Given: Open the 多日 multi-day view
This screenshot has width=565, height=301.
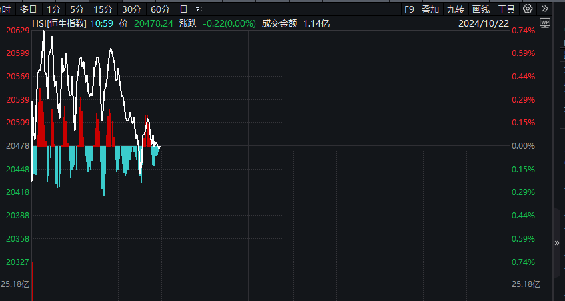Looking at the screenshot, I should click(28, 9).
